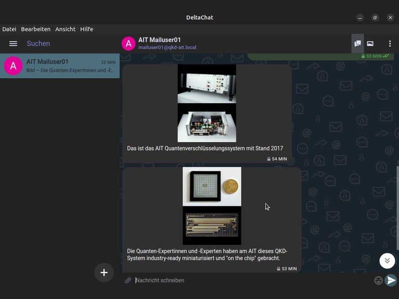Start new chat with plus button
This screenshot has height=299, width=399.
[104, 273]
